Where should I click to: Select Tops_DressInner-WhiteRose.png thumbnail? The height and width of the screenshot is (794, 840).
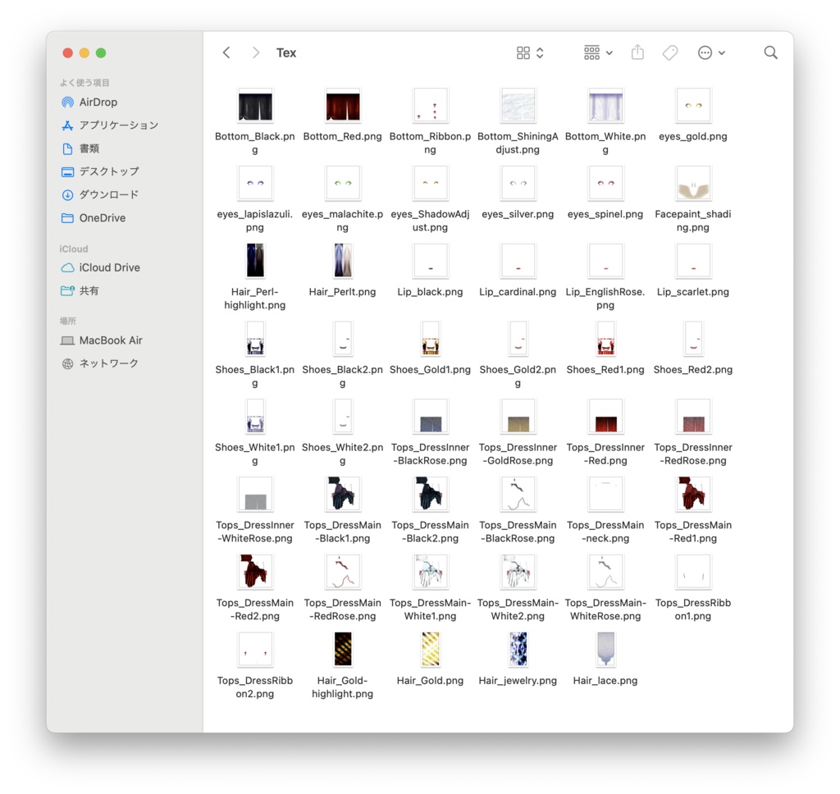coord(255,494)
